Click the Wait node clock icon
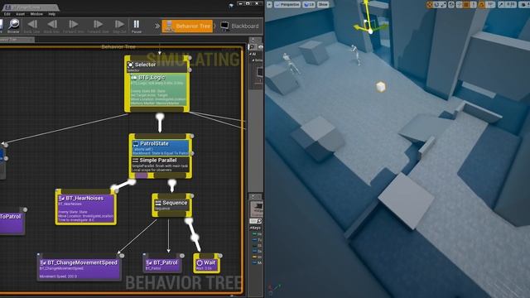Image resolution: width=530 pixels, height=298 pixels. [200, 262]
